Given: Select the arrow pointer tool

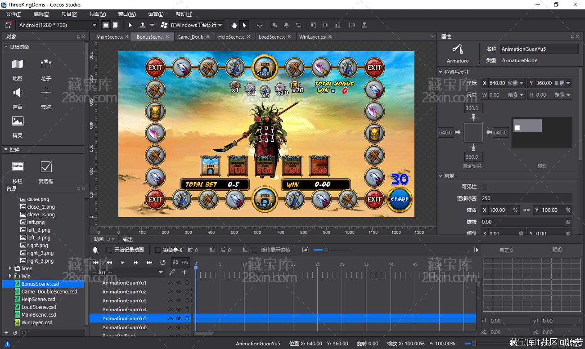Looking at the screenshot, I should pyautogui.click(x=244, y=25).
